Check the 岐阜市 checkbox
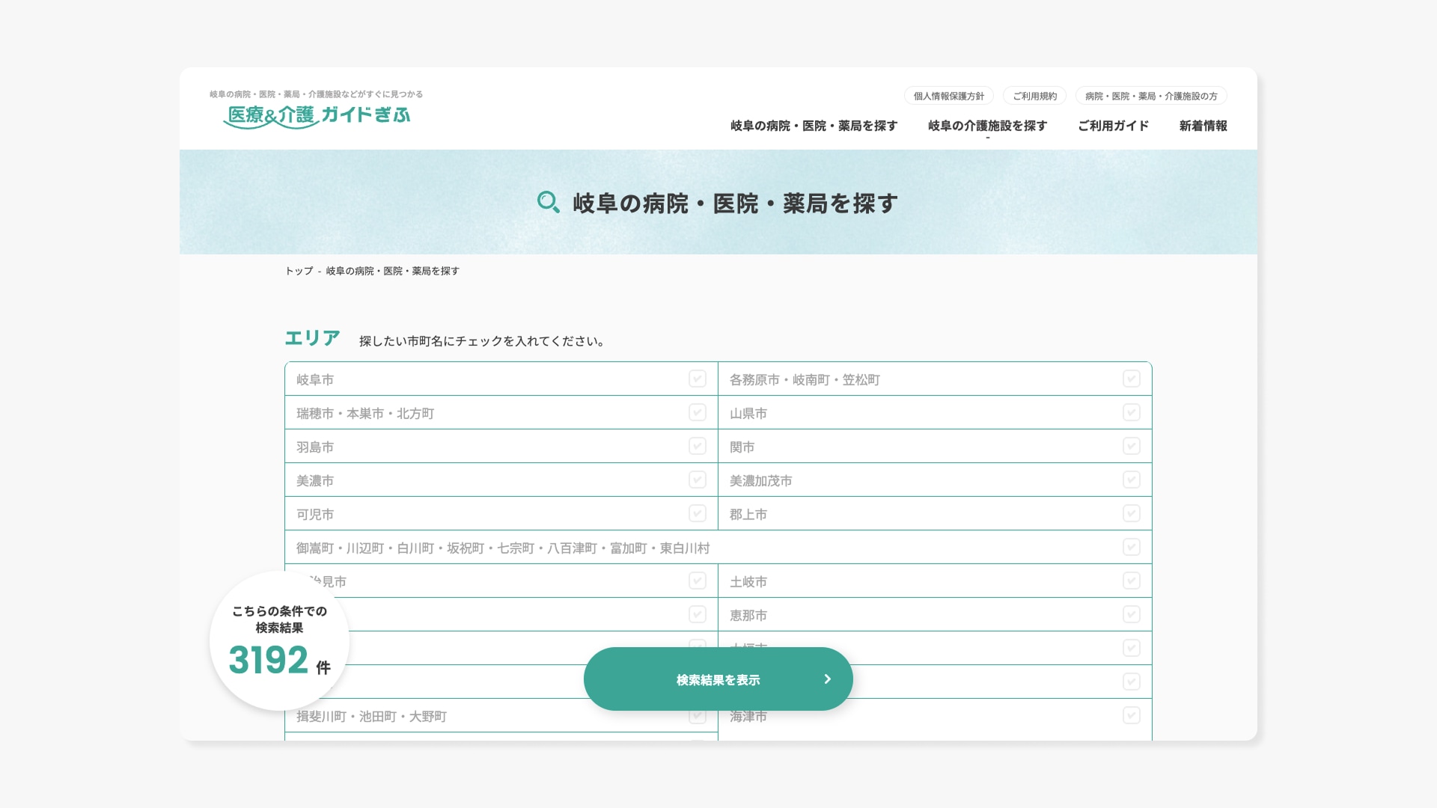The height and width of the screenshot is (808, 1437). (698, 379)
